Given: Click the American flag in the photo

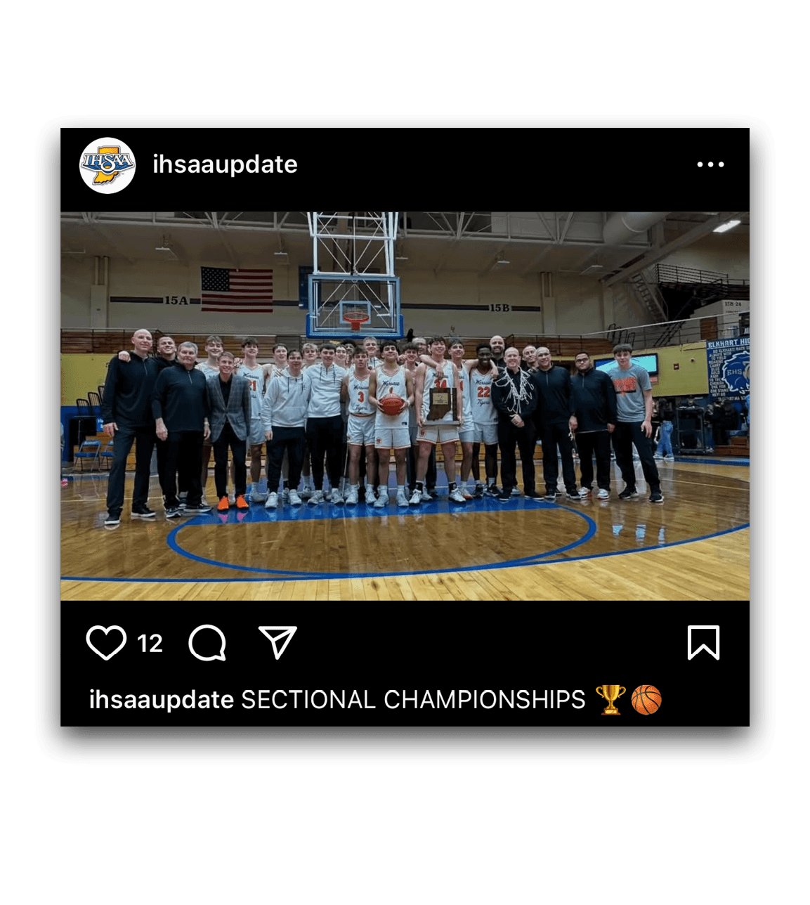Looking at the screenshot, I should 237,289.
